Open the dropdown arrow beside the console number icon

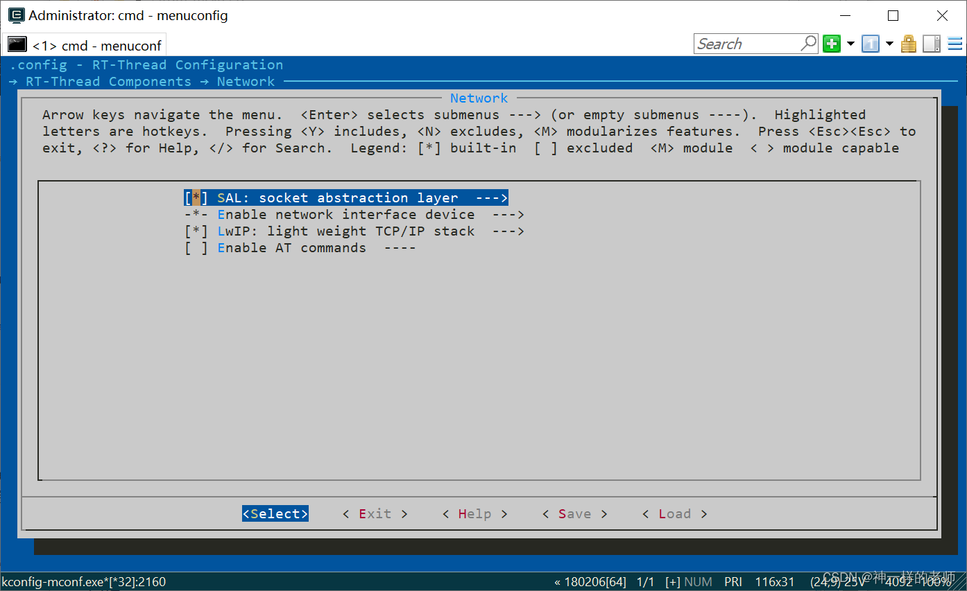click(x=889, y=44)
